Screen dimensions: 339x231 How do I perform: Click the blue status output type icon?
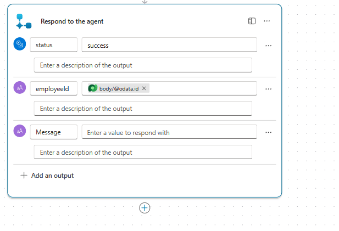pos(20,45)
